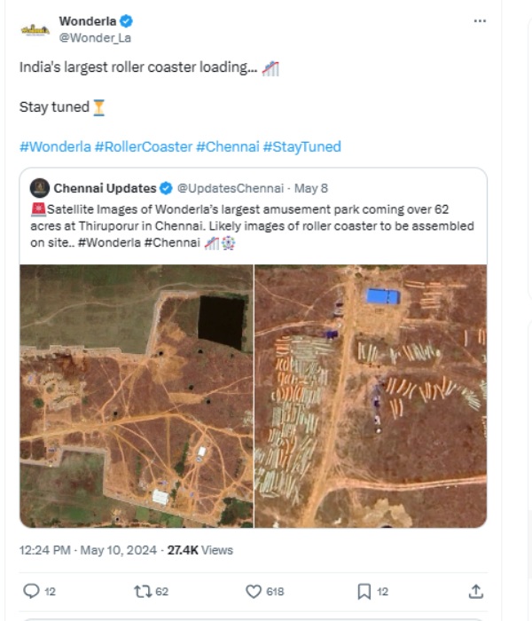The height and width of the screenshot is (621, 532).
Task: Bookmark this Wonderla tweet
Action: pos(364,591)
